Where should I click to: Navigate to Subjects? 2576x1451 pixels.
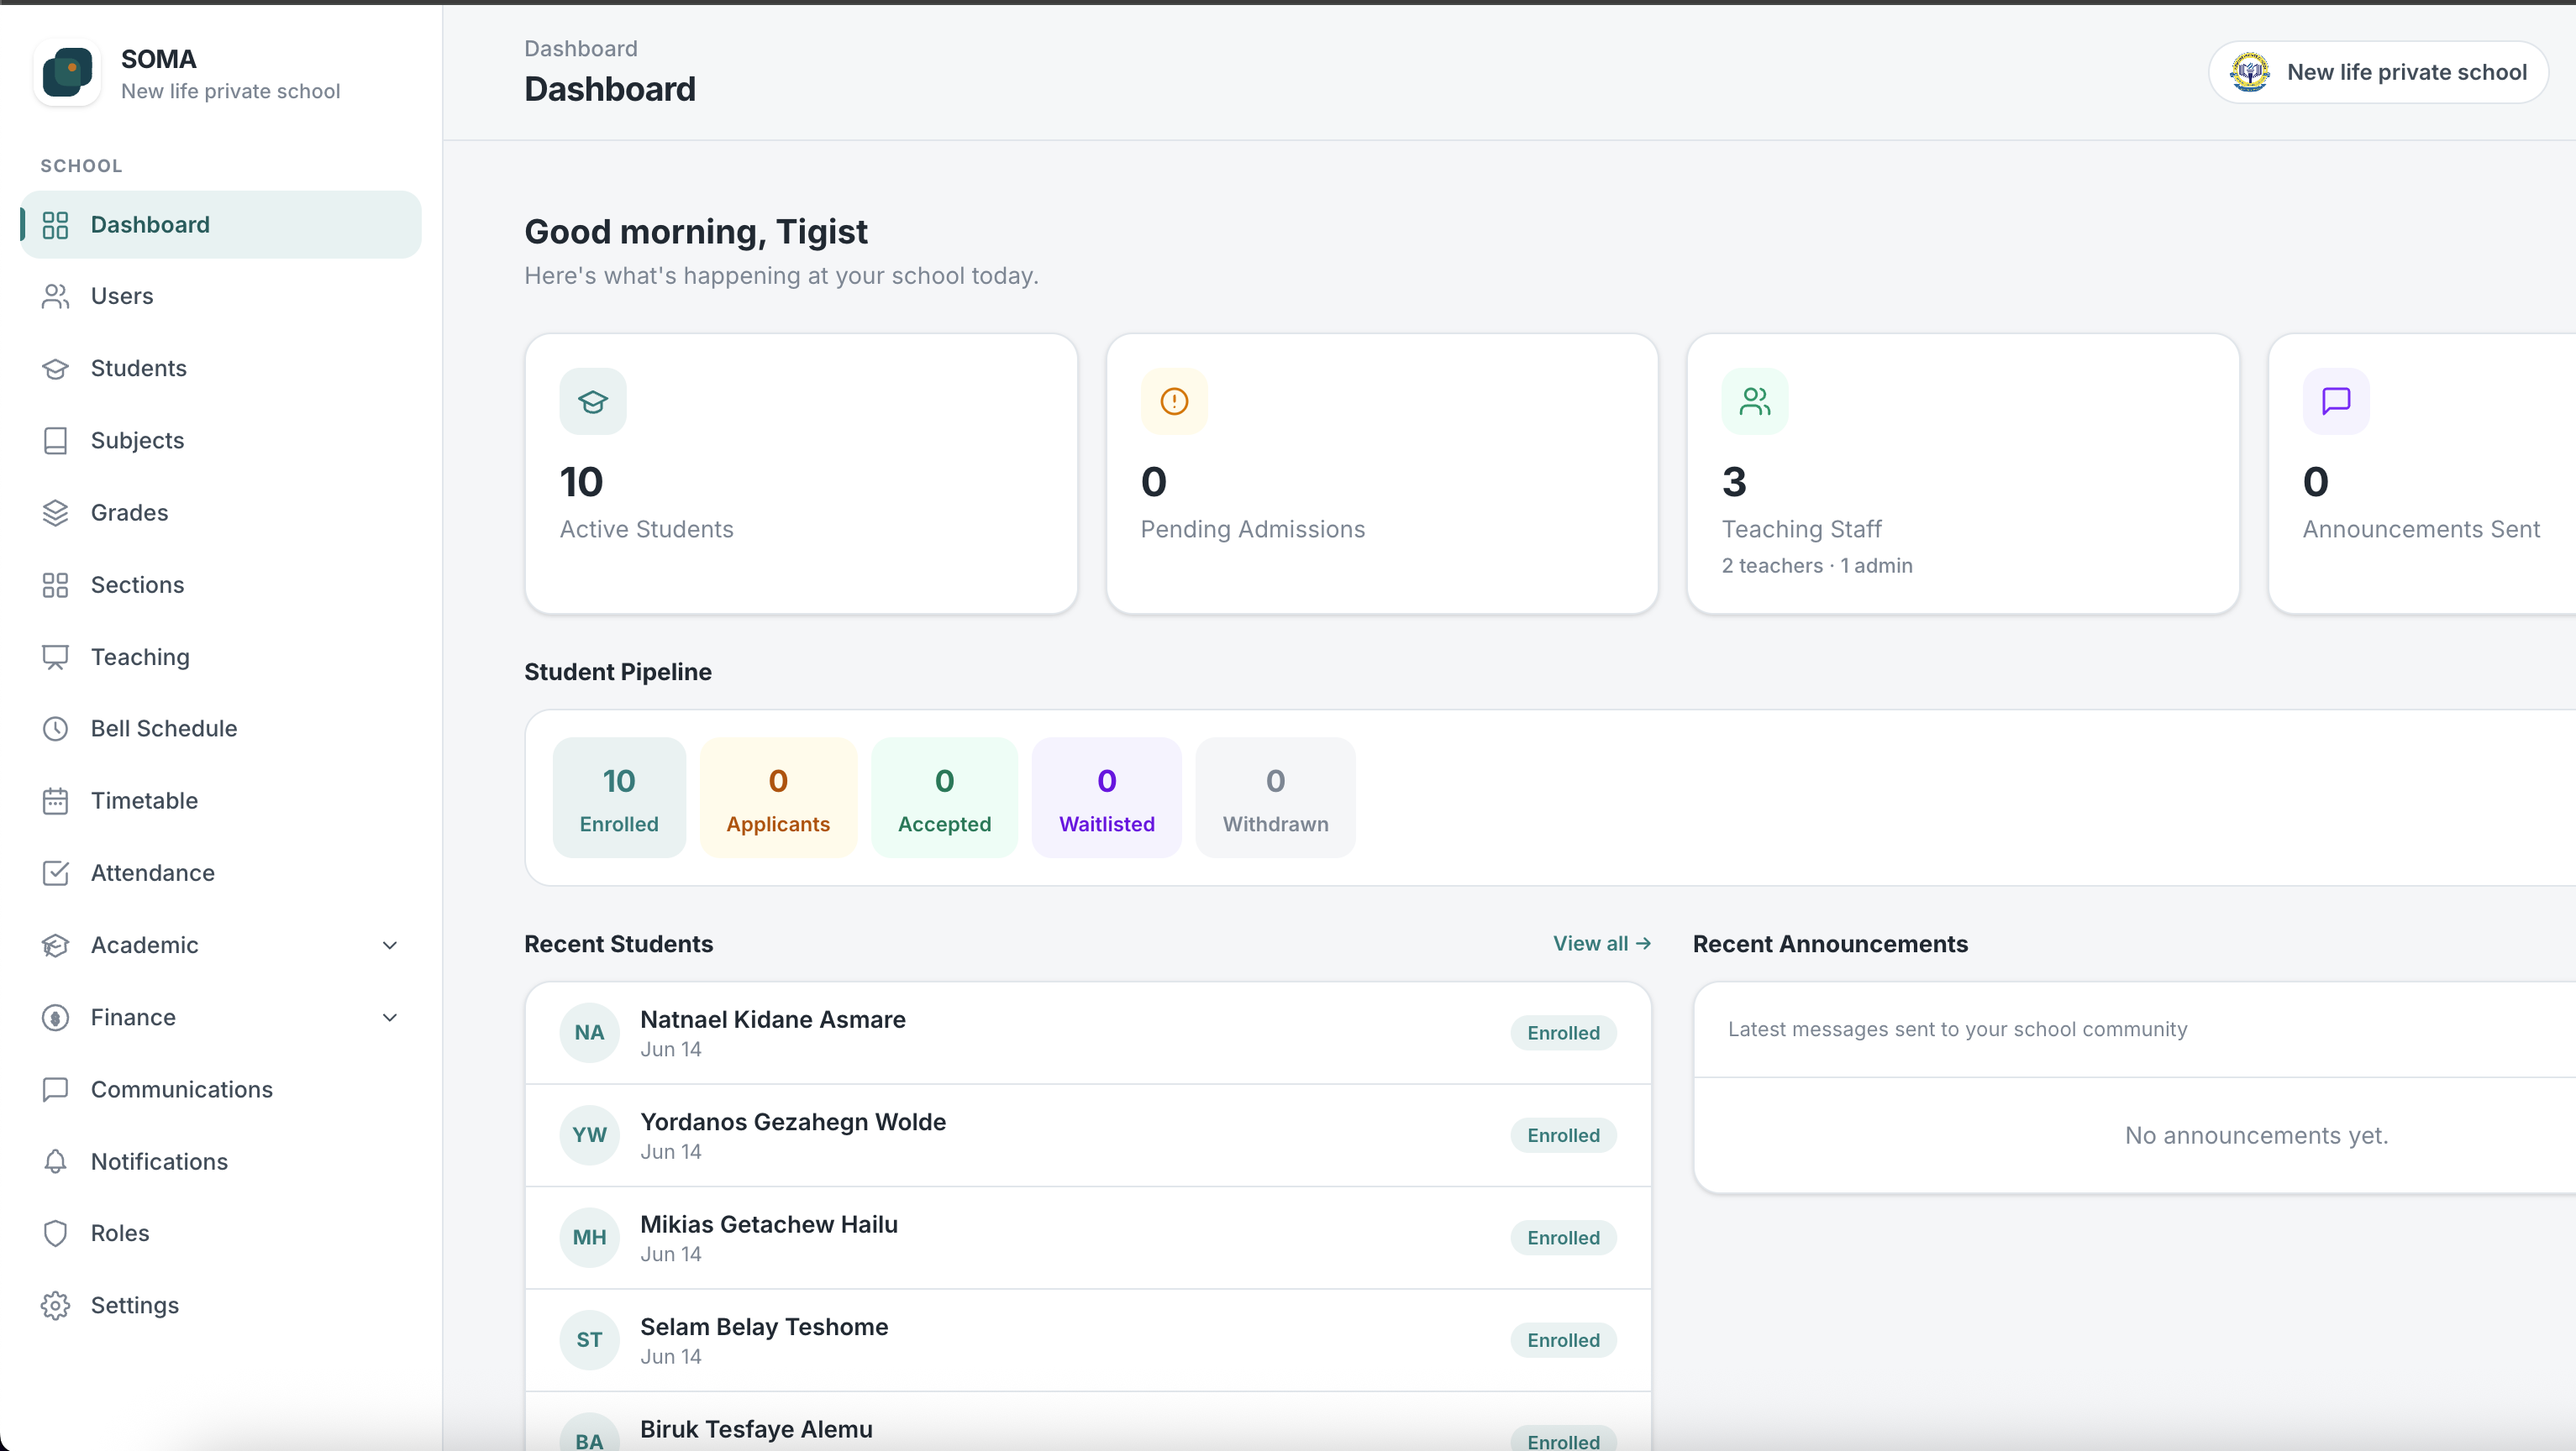click(221, 441)
